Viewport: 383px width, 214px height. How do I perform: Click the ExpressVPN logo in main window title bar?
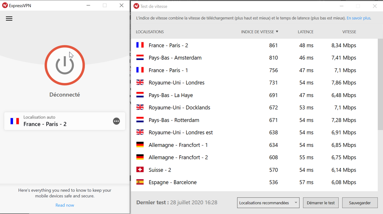pyautogui.click(x=5, y=5)
